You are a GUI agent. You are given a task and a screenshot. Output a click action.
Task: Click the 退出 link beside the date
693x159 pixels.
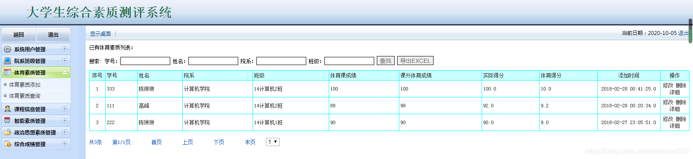(x=683, y=33)
